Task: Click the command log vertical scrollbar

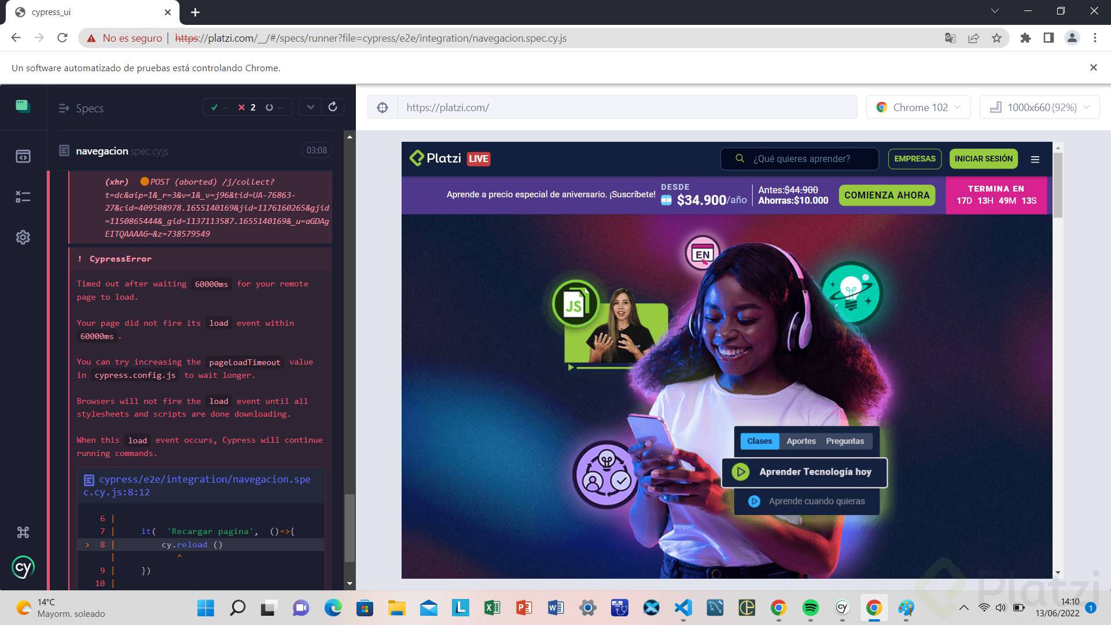Action: click(350, 527)
